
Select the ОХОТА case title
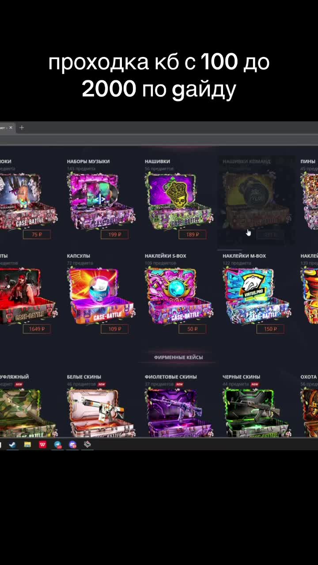tap(309, 377)
